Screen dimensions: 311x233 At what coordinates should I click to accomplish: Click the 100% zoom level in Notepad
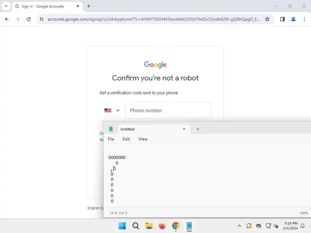(304, 213)
